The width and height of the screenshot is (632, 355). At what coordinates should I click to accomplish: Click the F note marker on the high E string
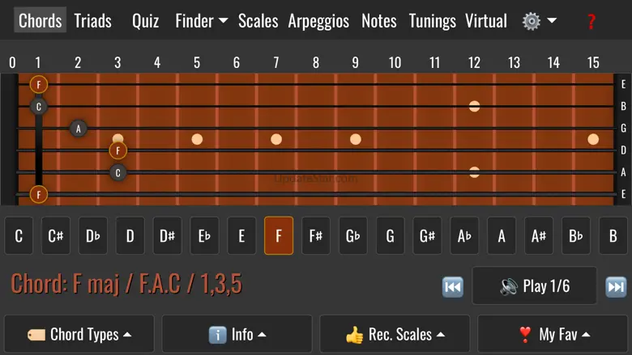tap(38, 84)
